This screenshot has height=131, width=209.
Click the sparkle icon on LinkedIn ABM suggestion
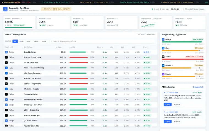click(x=165, y=112)
